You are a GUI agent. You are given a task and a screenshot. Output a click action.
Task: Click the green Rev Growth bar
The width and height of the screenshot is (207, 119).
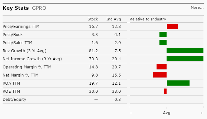click(185, 51)
